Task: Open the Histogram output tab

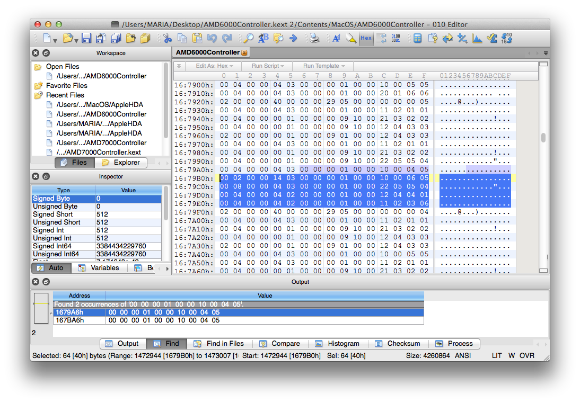Action: (338, 344)
